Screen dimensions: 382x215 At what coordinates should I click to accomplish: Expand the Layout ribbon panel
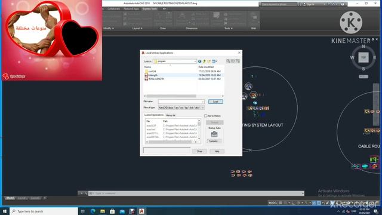[x=137, y=28]
